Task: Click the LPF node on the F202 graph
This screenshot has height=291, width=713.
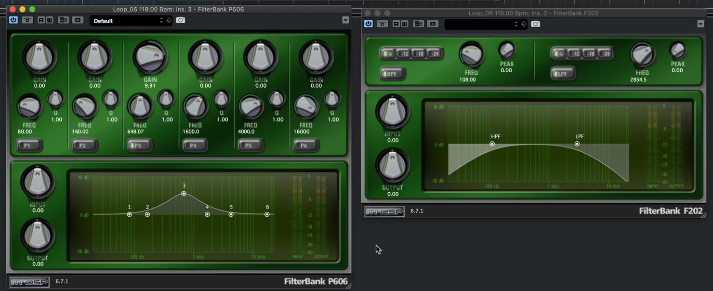Action: pyautogui.click(x=577, y=144)
